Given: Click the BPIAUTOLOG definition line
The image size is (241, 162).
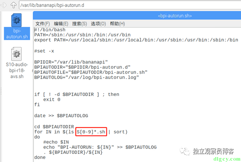Looking at the screenshot, I should pos(87,77).
